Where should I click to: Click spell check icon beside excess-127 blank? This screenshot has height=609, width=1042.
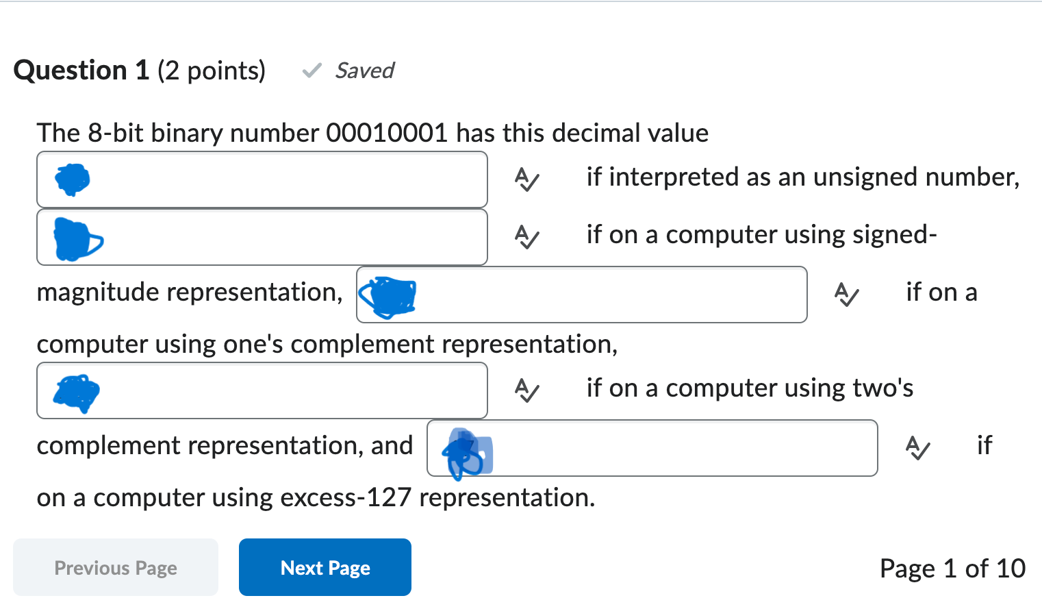tap(917, 449)
